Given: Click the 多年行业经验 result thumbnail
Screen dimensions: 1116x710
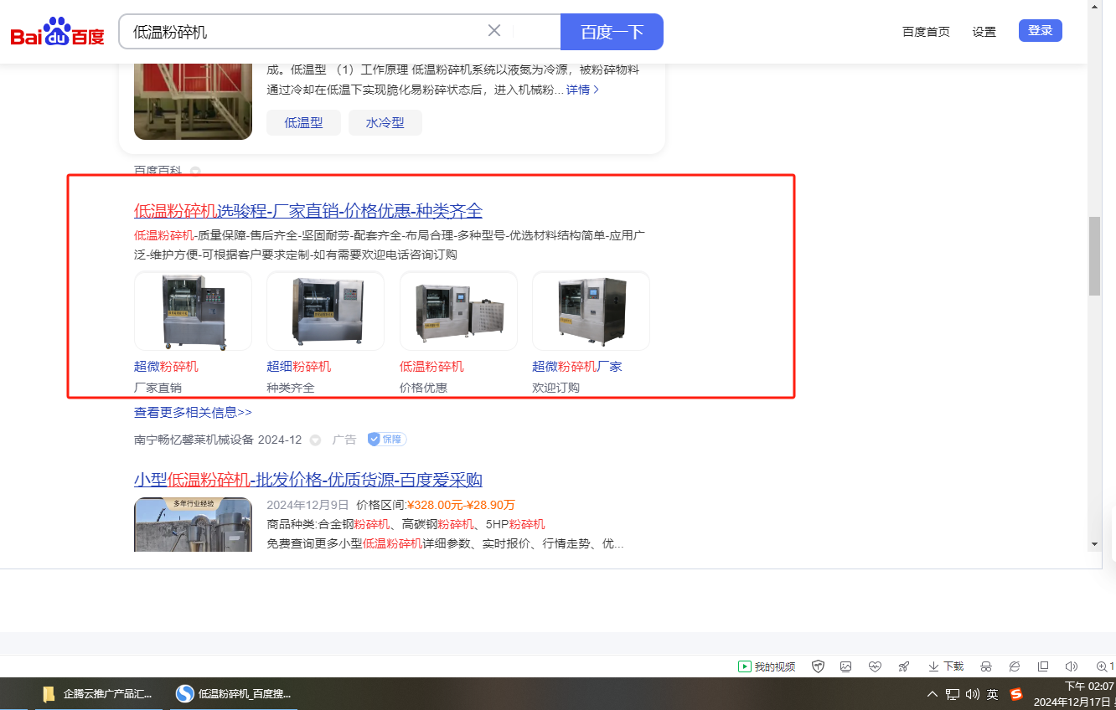Looking at the screenshot, I should pyautogui.click(x=193, y=525).
